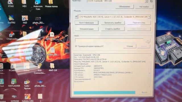Image resolution: width=182 pixels, height=102 pixels.
Task: Open the HEX folder on desktop
Action: [x=24, y=3]
